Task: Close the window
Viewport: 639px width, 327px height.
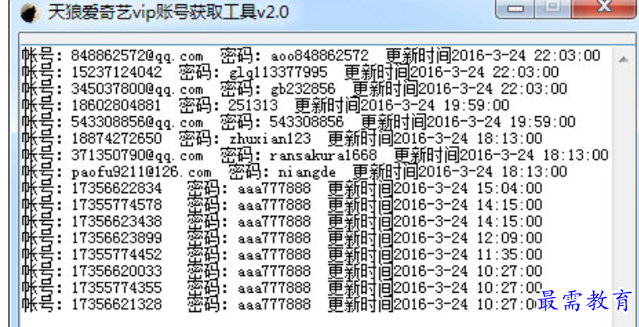Action: click(x=605, y=8)
